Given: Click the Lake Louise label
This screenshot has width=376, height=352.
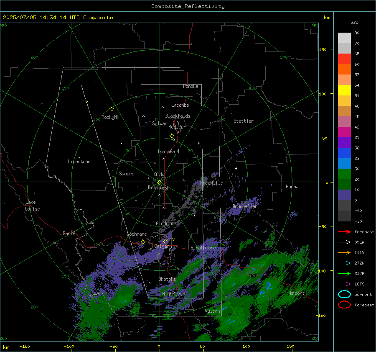Looking at the screenshot, I should (x=32, y=206).
